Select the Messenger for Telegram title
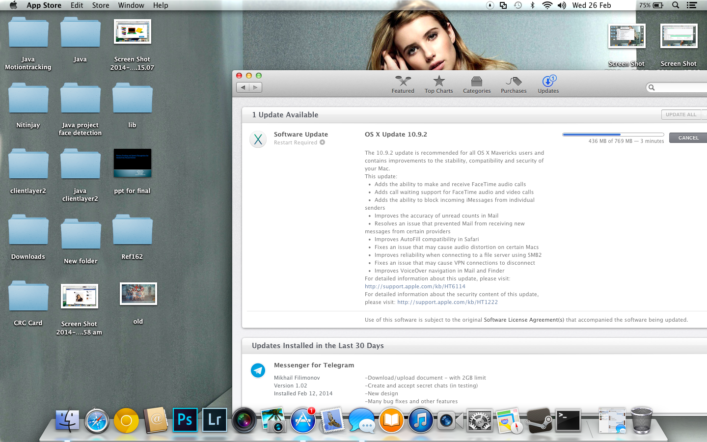The width and height of the screenshot is (707, 442). pos(314,365)
